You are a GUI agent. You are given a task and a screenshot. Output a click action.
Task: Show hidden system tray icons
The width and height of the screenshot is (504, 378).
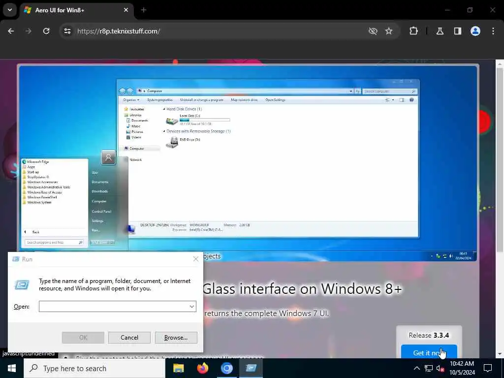tap(416, 368)
